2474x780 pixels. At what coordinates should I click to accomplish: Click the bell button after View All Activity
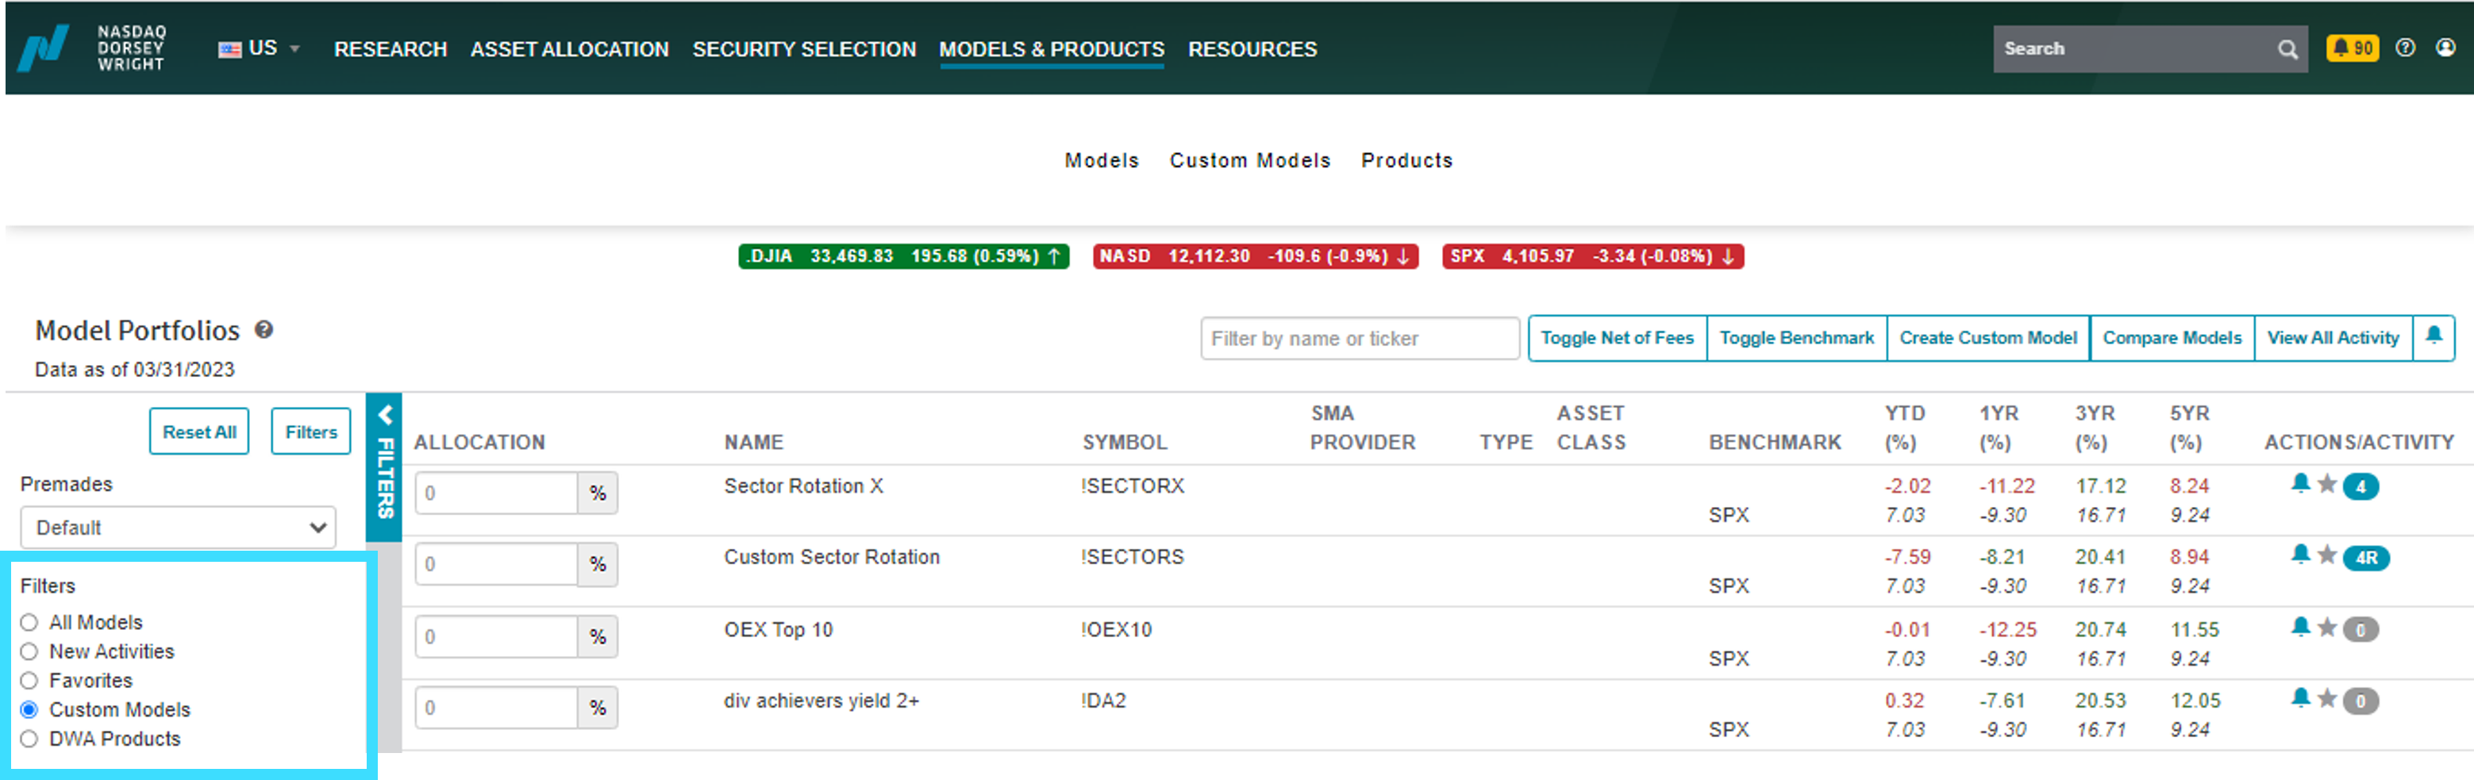click(x=2434, y=337)
